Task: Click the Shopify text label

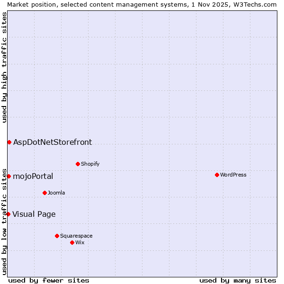Action: pos(90,164)
